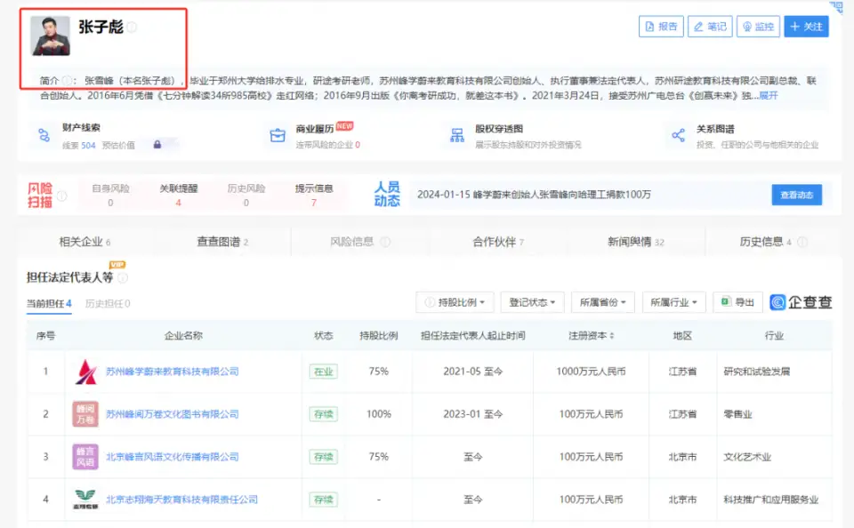Click the 北京志翔海天 company logo icon
Viewport: 854px width, 528px height.
coord(85,500)
